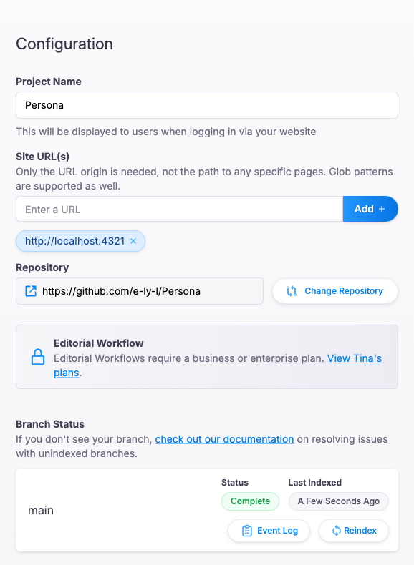Click the A Few Seconds Ago badge
The image size is (414, 565).
339,501
